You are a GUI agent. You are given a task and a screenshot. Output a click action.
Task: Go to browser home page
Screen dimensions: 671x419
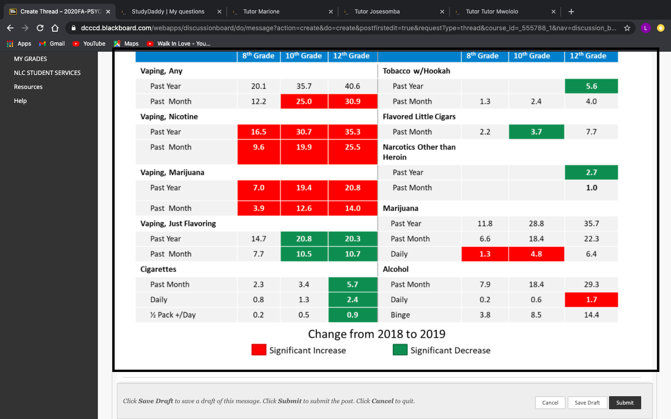[x=55, y=28]
